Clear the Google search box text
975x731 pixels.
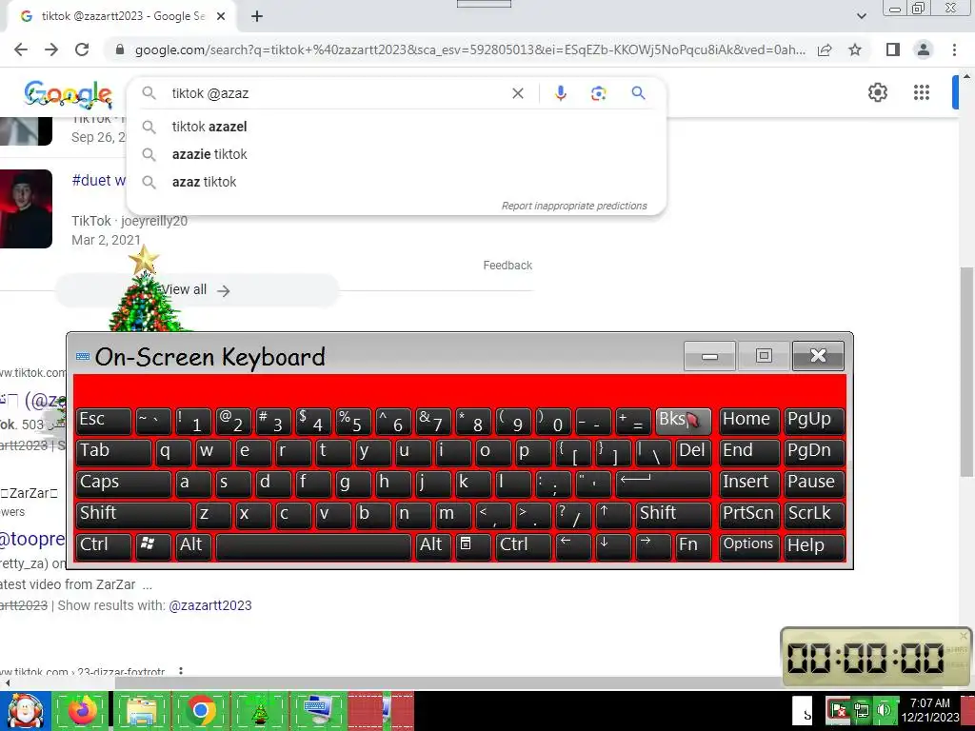click(x=517, y=93)
